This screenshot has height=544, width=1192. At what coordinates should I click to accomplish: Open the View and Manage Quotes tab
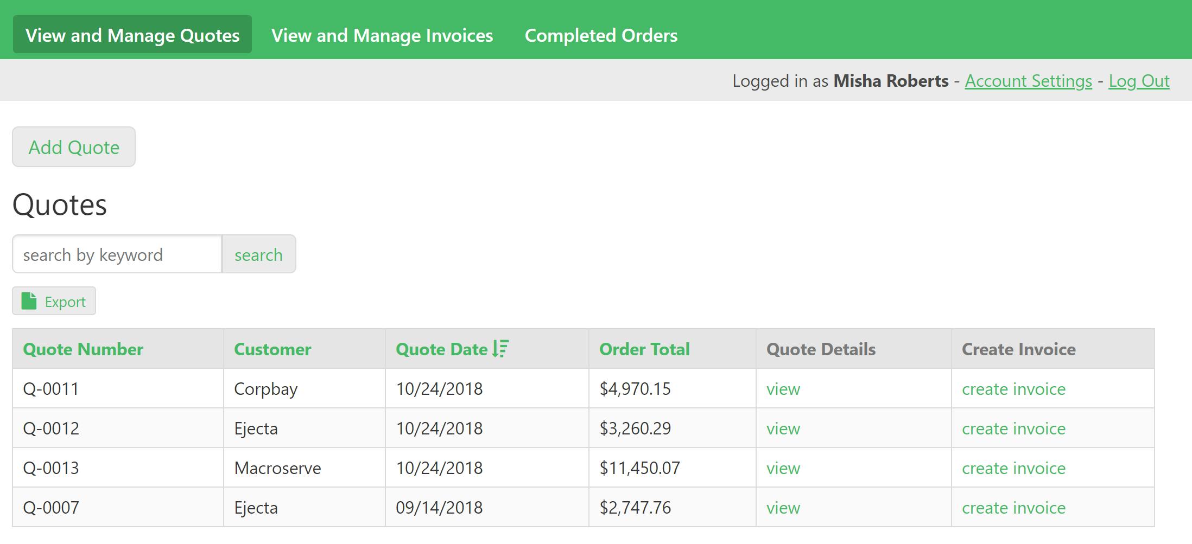[x=132, y=35]
